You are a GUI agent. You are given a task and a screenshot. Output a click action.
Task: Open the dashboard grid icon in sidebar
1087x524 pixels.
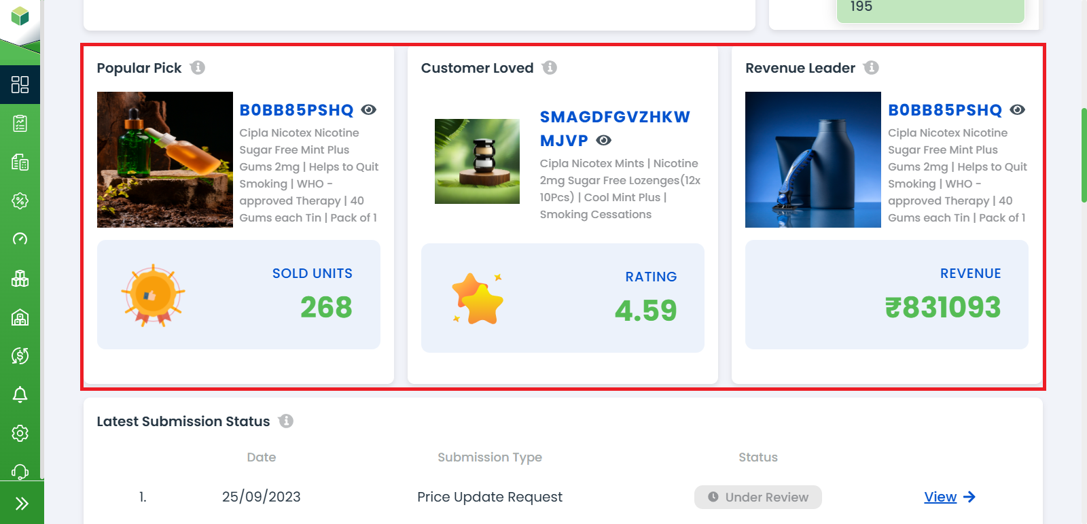pyautogui.click(x=20, y=84)
